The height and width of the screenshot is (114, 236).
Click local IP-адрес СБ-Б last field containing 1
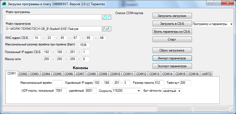(x=86, y=52)
